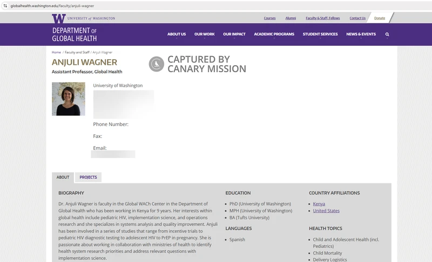Click 'University of Washington' address text
The image size is (432, 262).
(118, 86)
